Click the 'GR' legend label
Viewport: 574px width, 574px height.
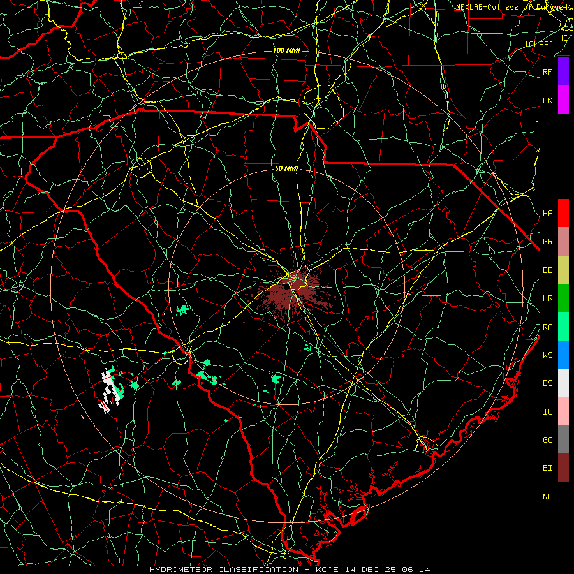(x=547, y=242)
